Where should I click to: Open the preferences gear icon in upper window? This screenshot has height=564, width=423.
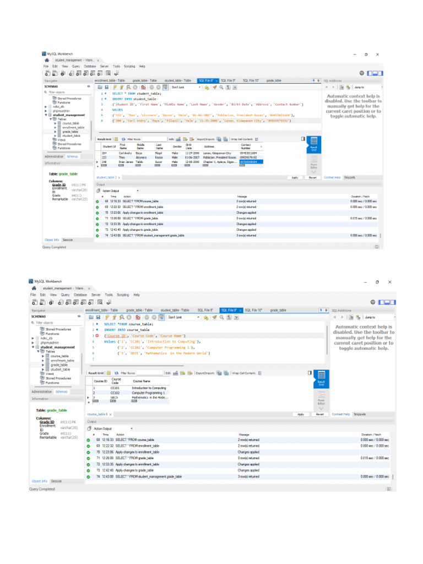click(x=362, y=73)
